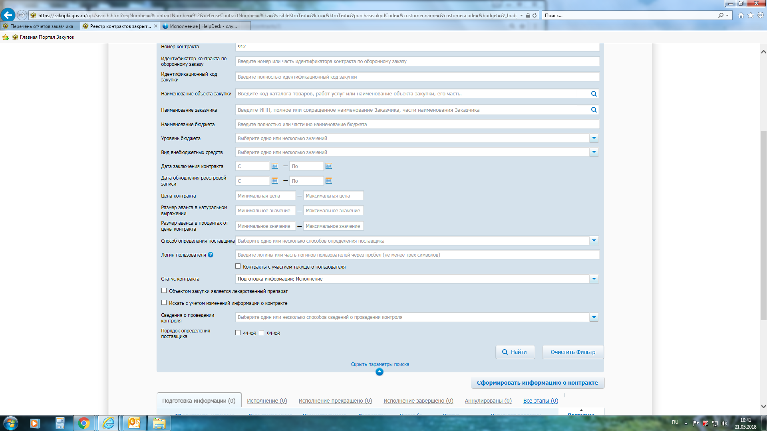The height and width of the screenshot is (431, 767).
Task: Expand supplier determination method dropdown
Action: (594, 241)
